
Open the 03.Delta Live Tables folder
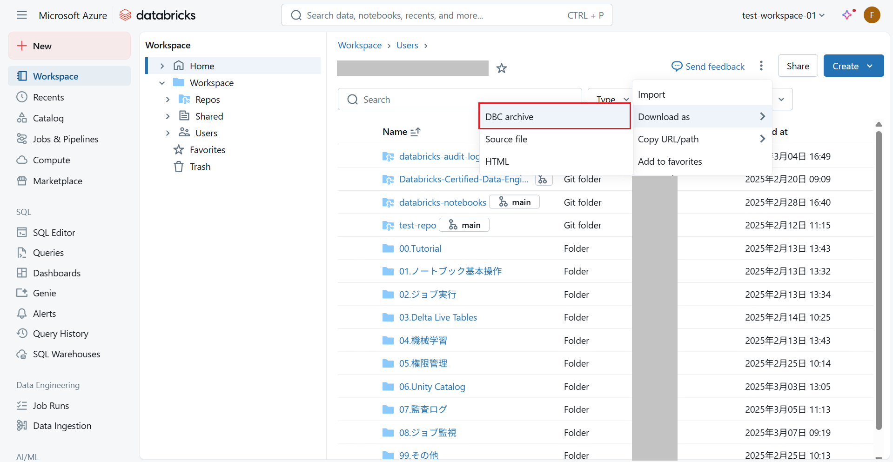[x=438, y=317]
